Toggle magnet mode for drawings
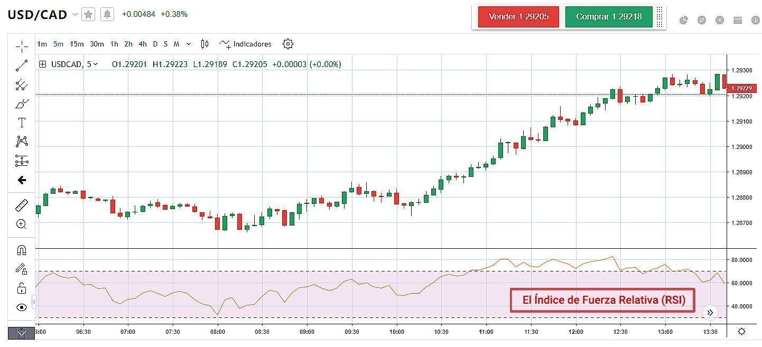 [22, 250]
